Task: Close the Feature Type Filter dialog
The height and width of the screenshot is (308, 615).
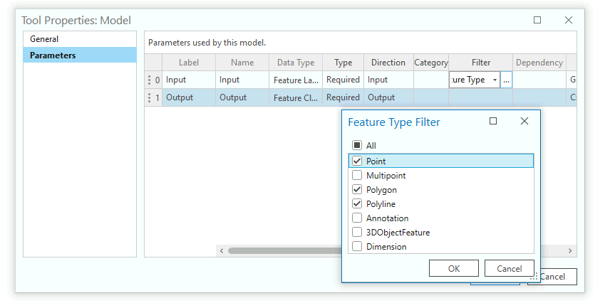Action: (524, 122)
